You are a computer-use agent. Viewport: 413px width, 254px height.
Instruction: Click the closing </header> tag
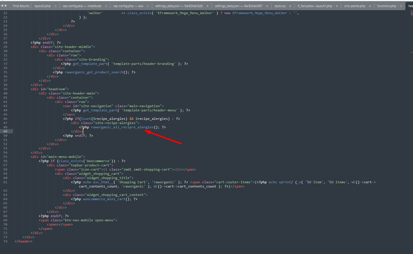(23, 241)
